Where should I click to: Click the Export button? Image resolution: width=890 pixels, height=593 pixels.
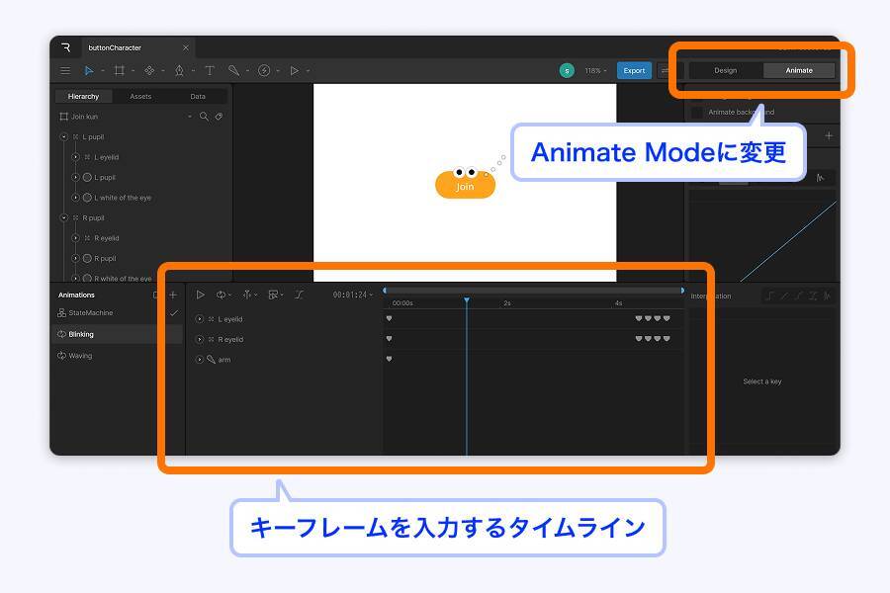coord(634,70)
